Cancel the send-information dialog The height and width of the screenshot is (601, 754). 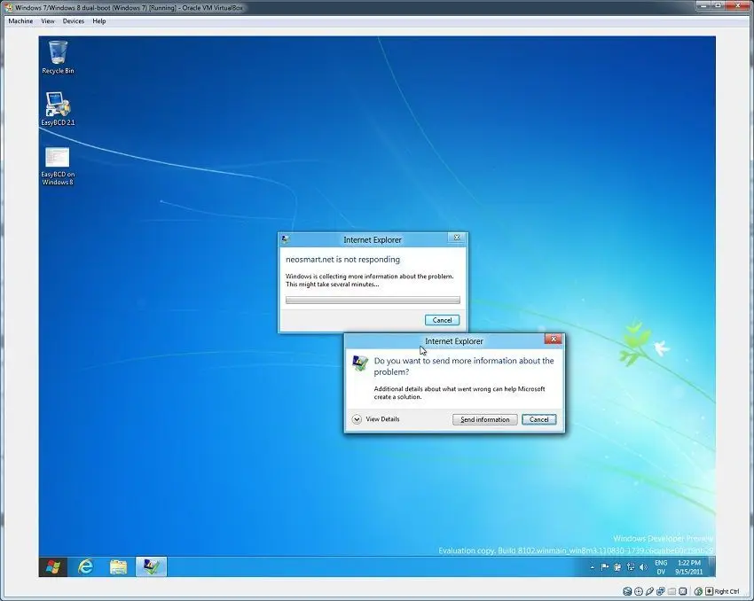click(x=539, y=419)
